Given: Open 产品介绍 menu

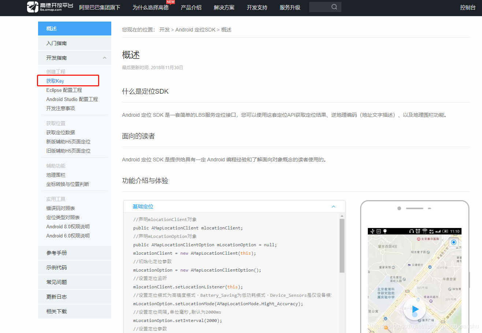Looking at the screenshot, I should pyautogui.click(x=191, y=7).
